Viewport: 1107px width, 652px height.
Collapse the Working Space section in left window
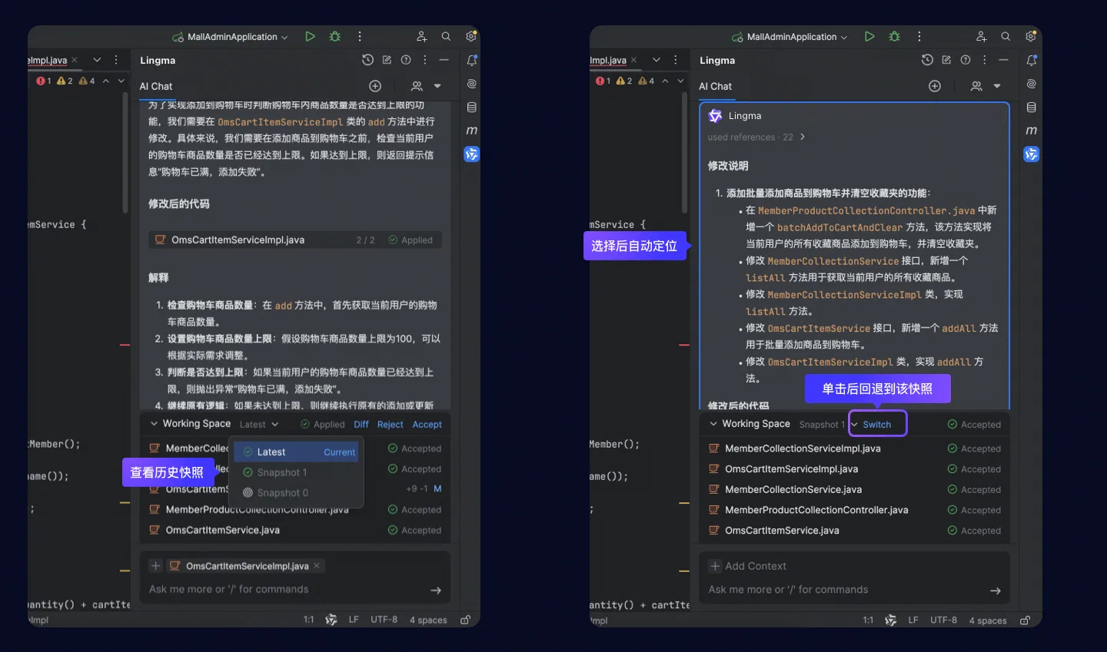pos(154,424)
